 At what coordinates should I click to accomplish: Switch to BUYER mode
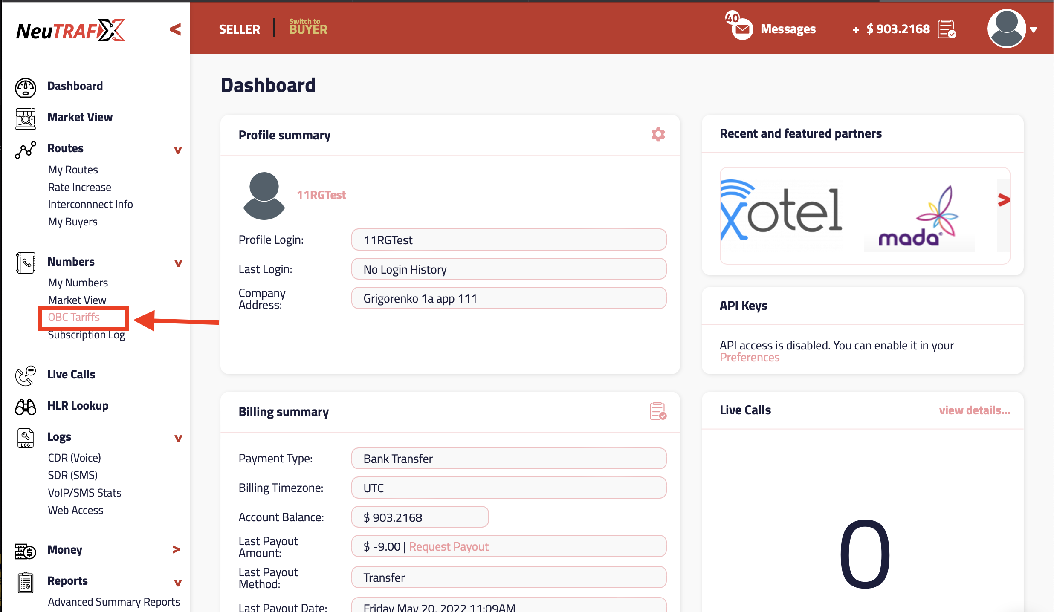click(308, 27)
